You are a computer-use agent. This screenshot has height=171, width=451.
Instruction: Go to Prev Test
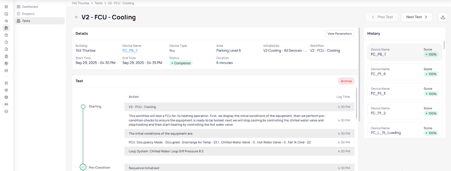382,17
